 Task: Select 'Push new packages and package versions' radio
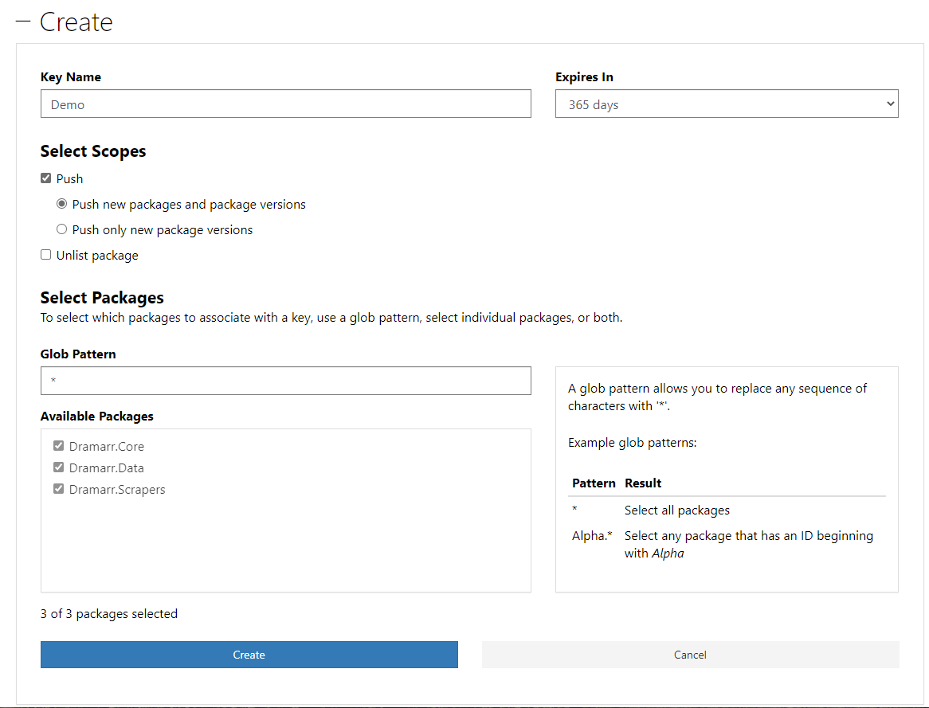(x=62, y=204)
